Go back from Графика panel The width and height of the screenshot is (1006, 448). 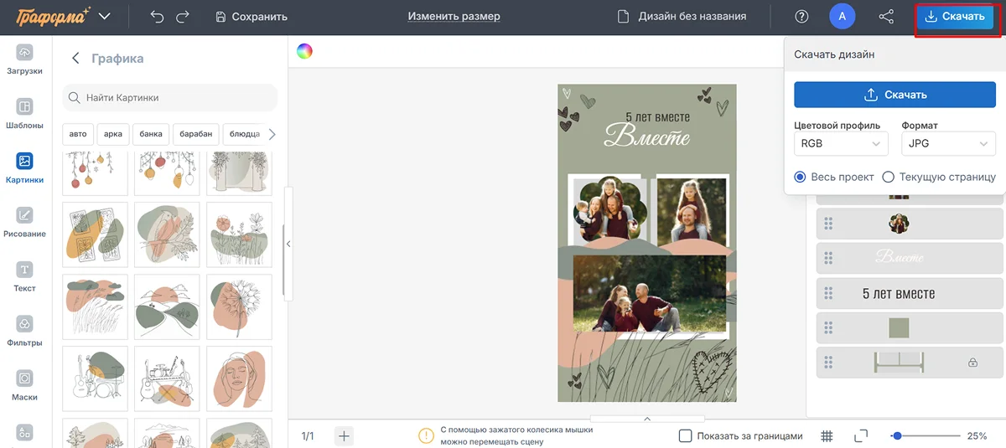[x=75, y=59]
